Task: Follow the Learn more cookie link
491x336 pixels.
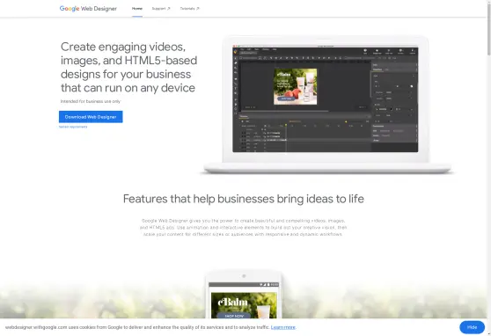Action: point(283,327)
